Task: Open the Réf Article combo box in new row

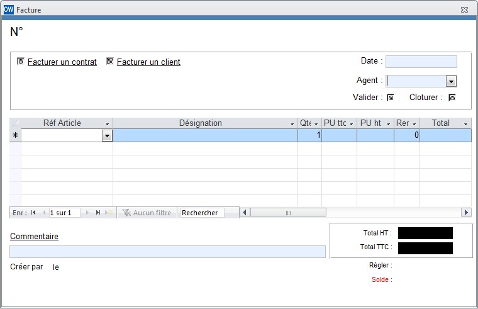Action: [107, 136]
